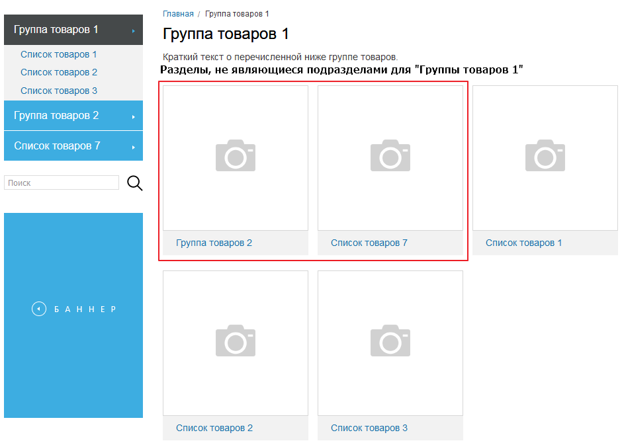Click camera placeholder above Список товаров 2
This screenshot has width=622, height=445.
click(236, 341)
